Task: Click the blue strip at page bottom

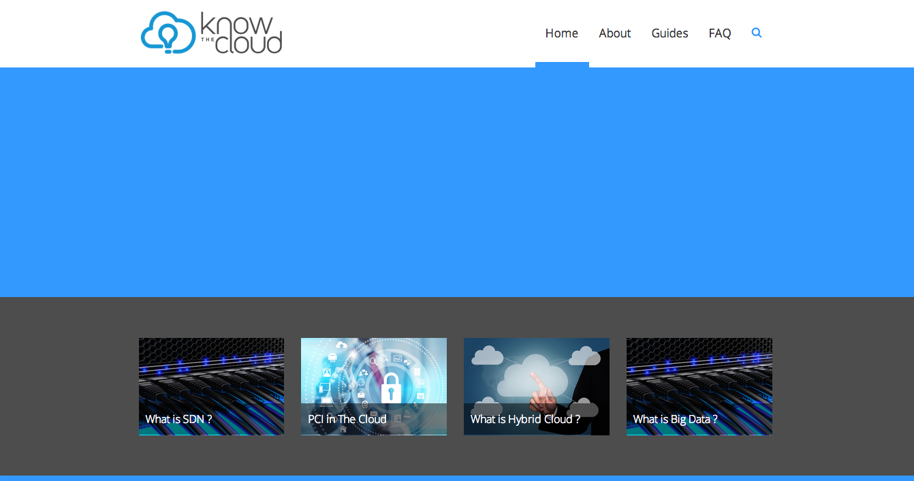Action: pyautogui.click(x=456, y=478)
